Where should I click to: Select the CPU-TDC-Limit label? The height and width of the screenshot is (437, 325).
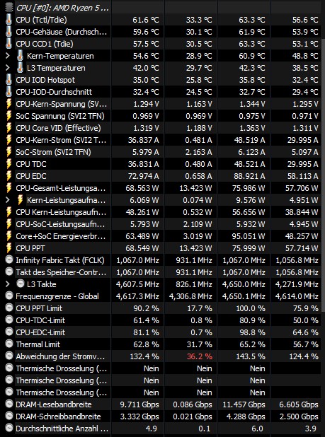[x=40, y=320]
